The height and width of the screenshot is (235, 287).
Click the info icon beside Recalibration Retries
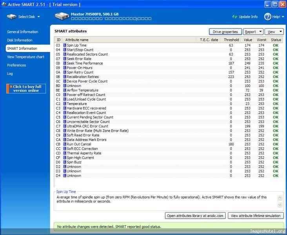point(65,77)
